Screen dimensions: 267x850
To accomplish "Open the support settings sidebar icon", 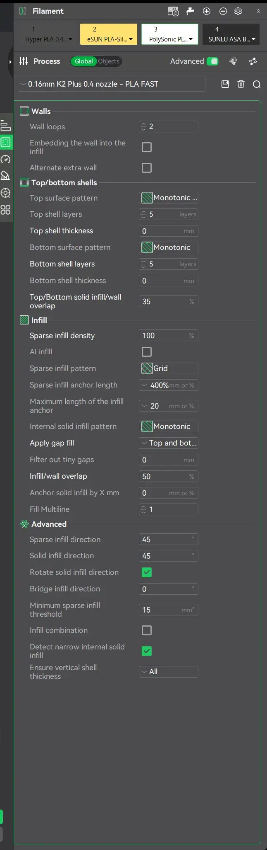I will [x=5, y=176].
